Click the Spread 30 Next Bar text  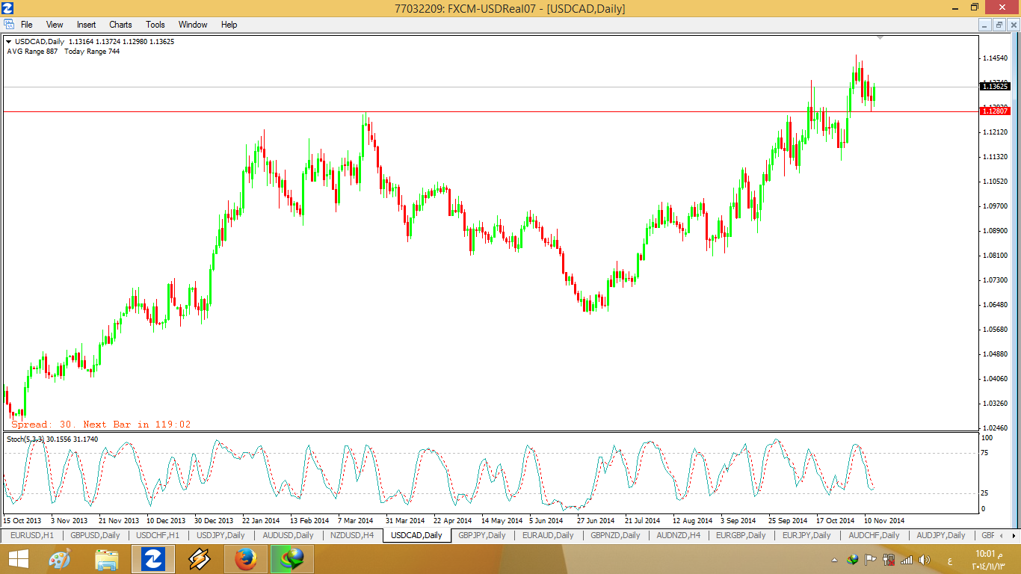click(x=101, y=424)
